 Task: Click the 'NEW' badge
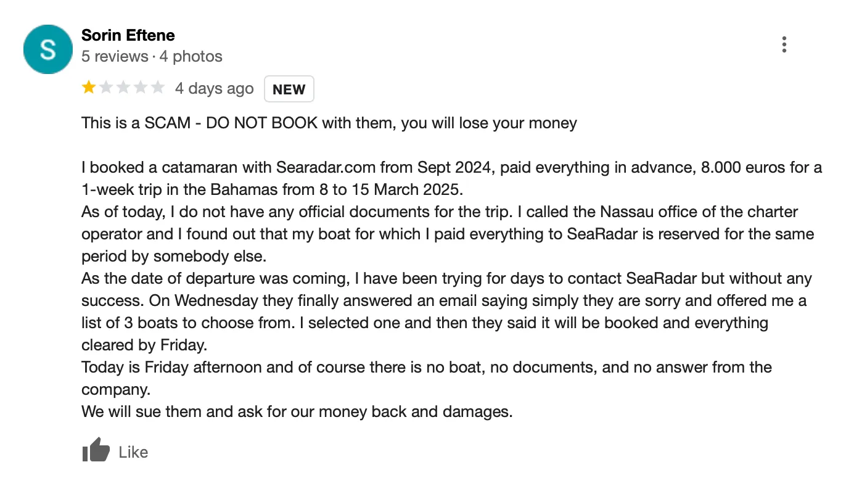(x=289, y=89)
